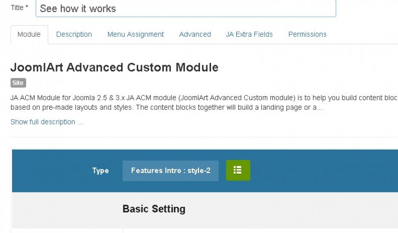Click the gray Site badge
Image resolution: width=398 pixels, height=233 pixels.
click(x=18, y=83)
